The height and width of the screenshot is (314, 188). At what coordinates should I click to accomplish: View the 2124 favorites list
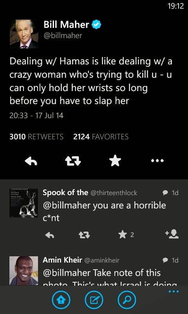(x=101, y=137)
